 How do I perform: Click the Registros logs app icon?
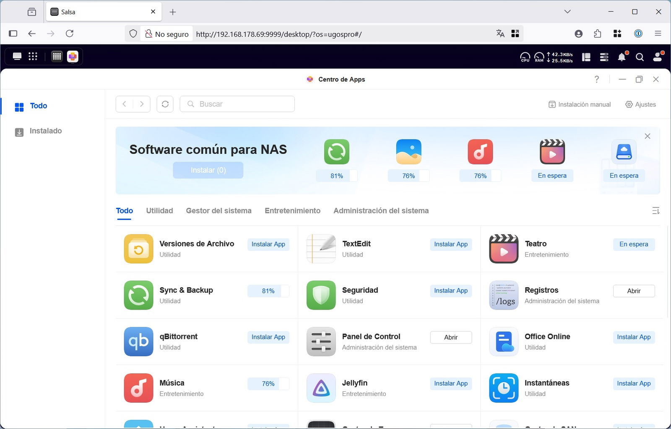pyautogui.click(x=503, y=295)
